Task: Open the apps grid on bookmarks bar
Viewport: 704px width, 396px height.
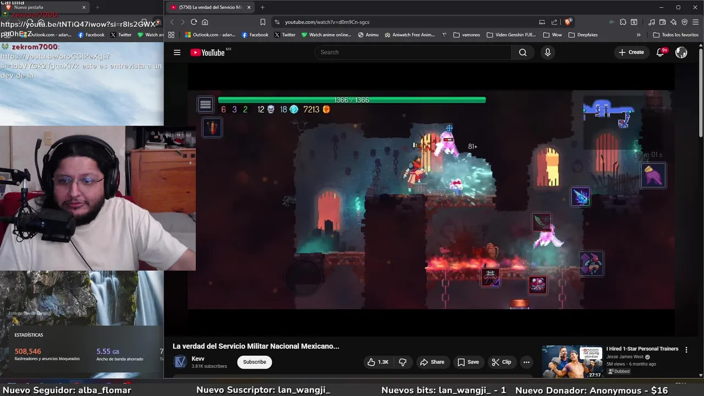Action: point(172,35)
